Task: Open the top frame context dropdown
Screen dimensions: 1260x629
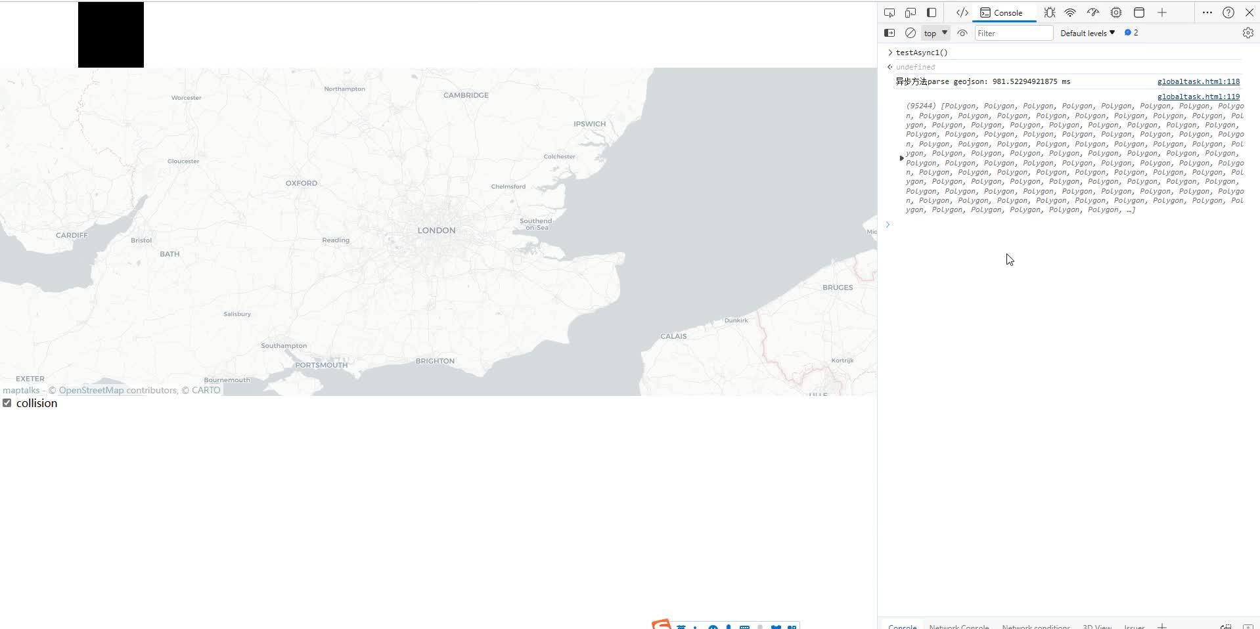Action: [934, 33]
